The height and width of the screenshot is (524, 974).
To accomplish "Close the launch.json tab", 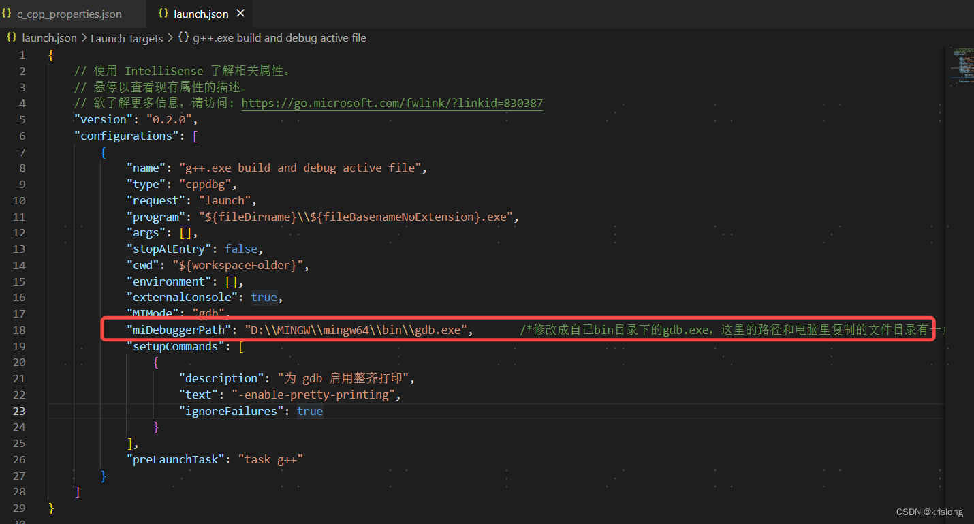I will (x=240, y=14).
